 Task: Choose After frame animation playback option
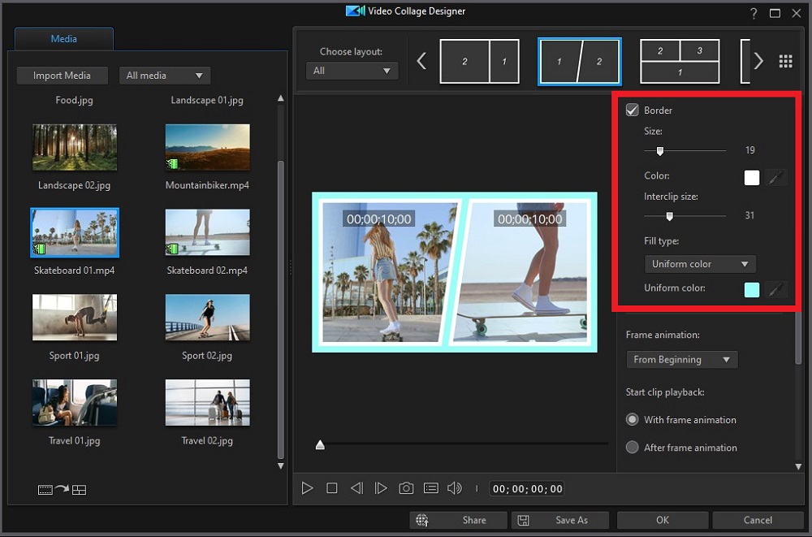pyautogui.click(x=632, y=448)
